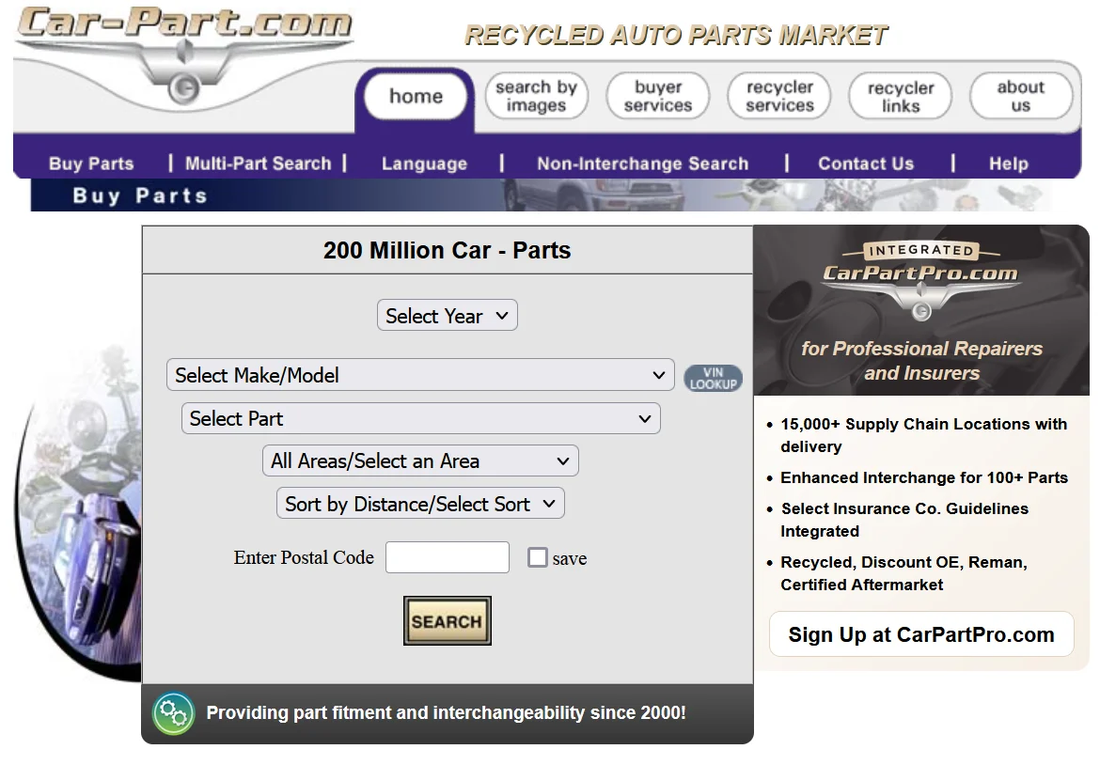Click 'for Professional Repairers and Insurers' text
The width and height of the screenshot is (1100, 765).
pyautogui.click(x=921, y=360)
